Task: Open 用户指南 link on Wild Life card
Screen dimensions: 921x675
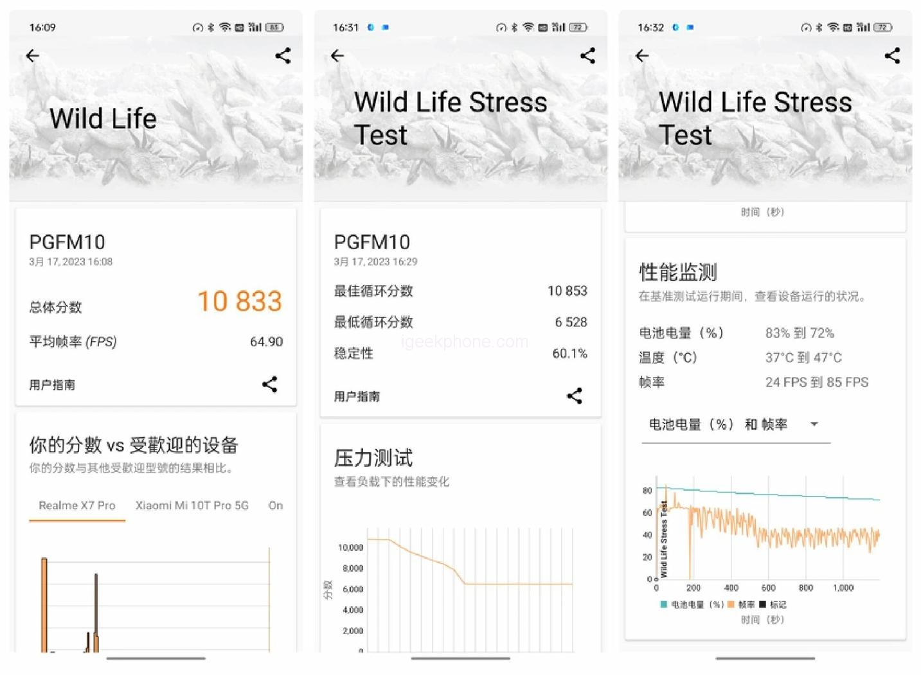Action: click(x=52, y=385)
